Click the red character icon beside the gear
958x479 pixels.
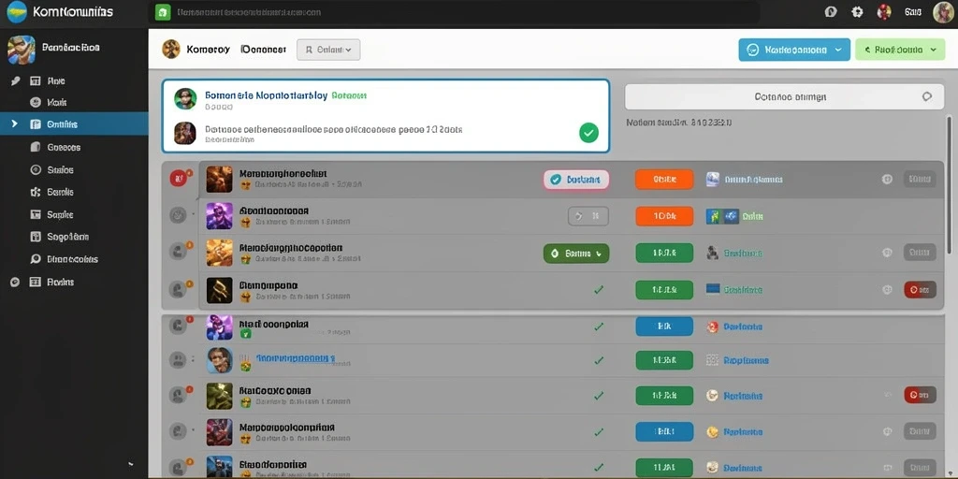(884, 11)
